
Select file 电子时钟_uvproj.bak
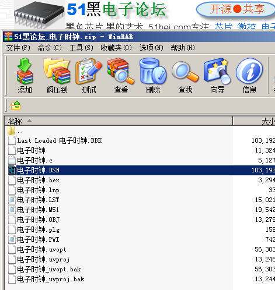tap(51, 279)
